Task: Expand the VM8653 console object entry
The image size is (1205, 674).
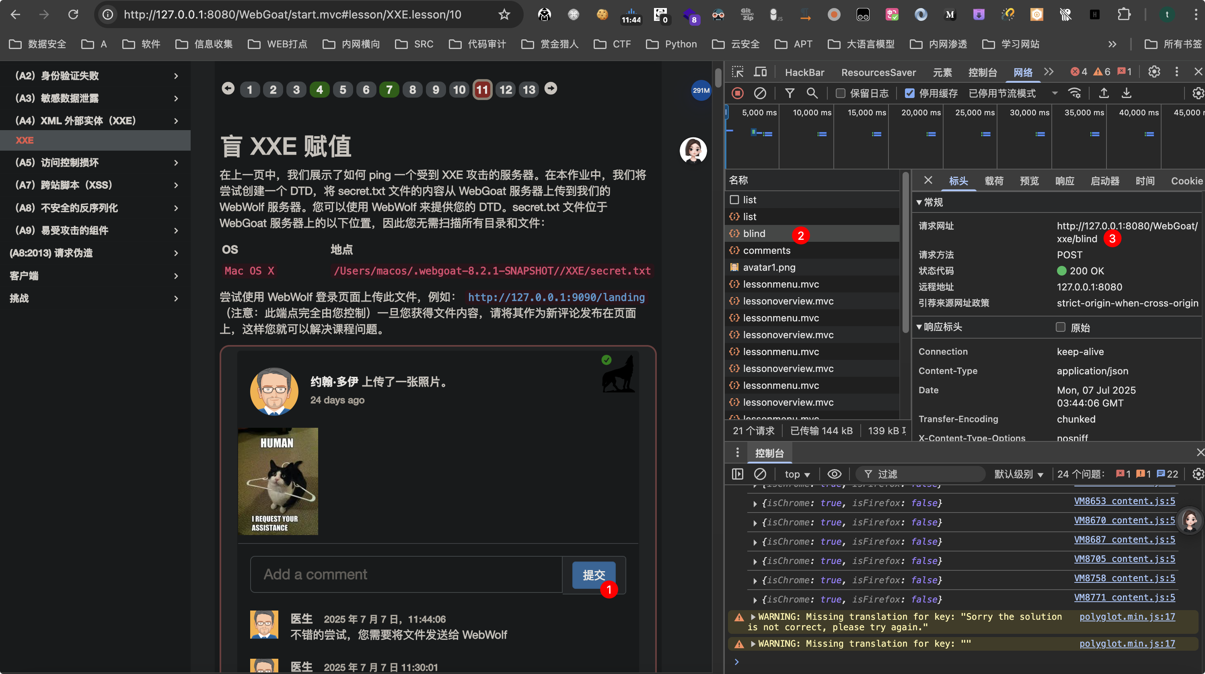Action: [x=755, y=504]
